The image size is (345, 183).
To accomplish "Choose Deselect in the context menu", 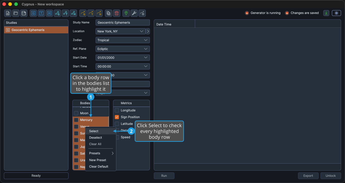I will tap(101, 138).
